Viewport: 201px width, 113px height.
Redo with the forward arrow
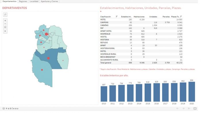click(x=183, y=108)
